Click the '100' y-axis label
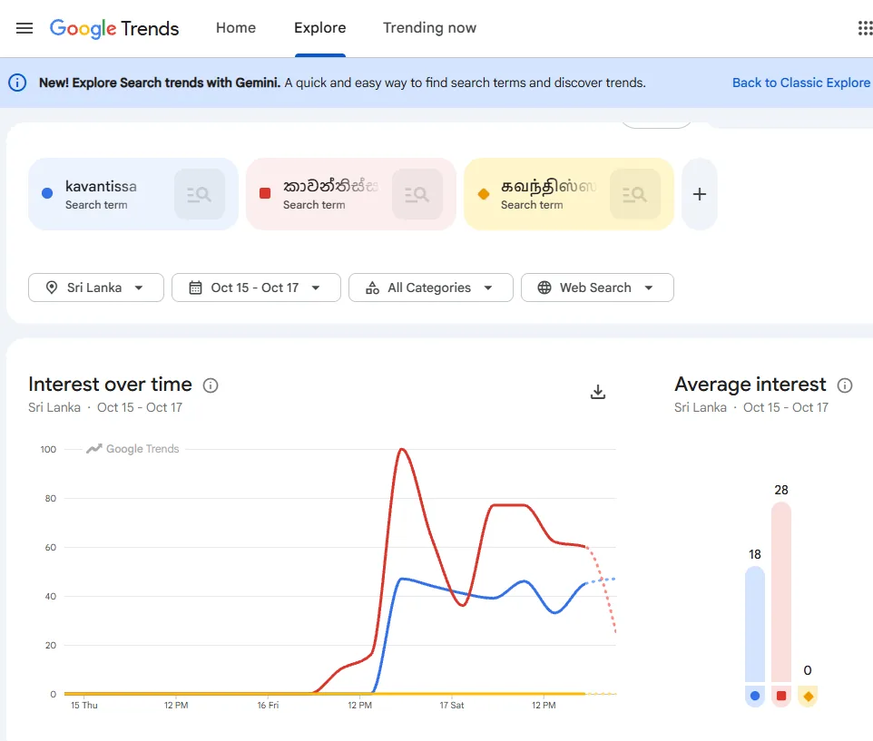Image resolution: width=873 pixels, height=741 pixels. click(x=48, y=449)
